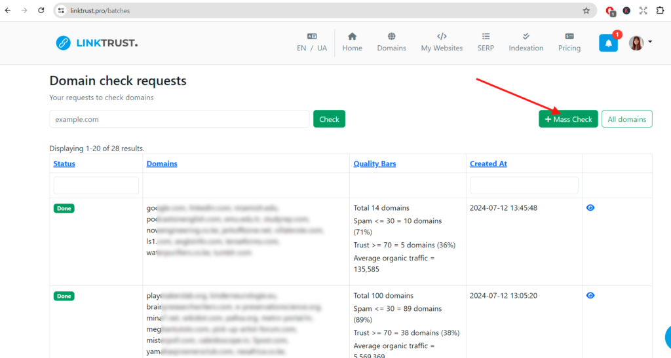Screen dimensions: 671x358
Task: Click the All domains button
Action: click(x=626, y=119)
